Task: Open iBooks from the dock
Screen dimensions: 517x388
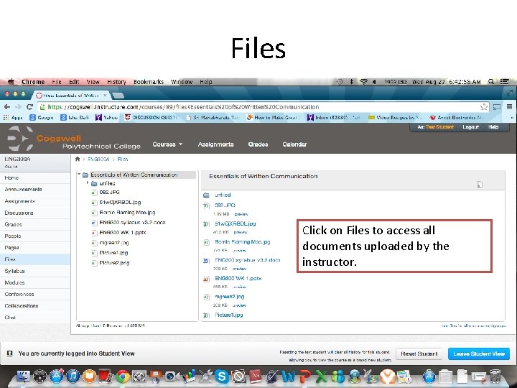Action: [x=89, y=376]
